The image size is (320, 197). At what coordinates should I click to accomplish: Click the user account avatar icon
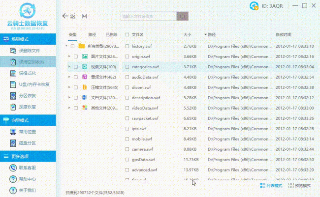tap(254, 6)
